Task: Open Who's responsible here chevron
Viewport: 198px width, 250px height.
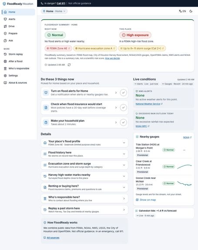Action: (124, 199)
